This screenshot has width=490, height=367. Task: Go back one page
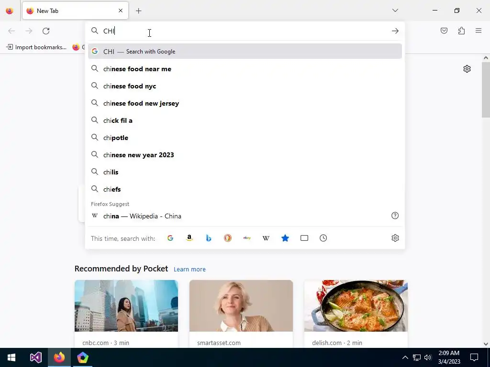(11, 31)
